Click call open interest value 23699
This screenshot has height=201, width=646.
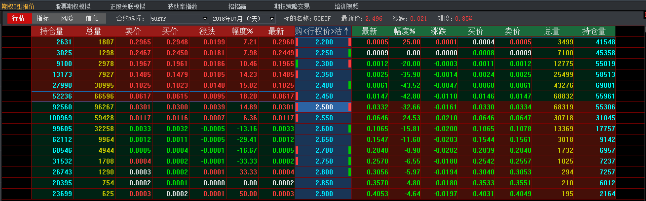[62, 194]
